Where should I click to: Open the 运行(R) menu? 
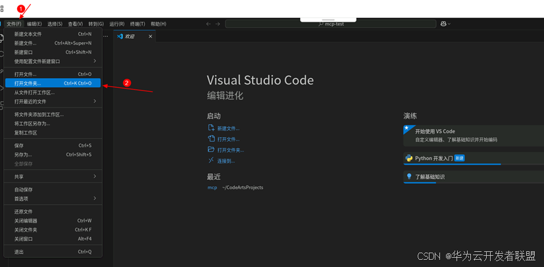[117, 24]
